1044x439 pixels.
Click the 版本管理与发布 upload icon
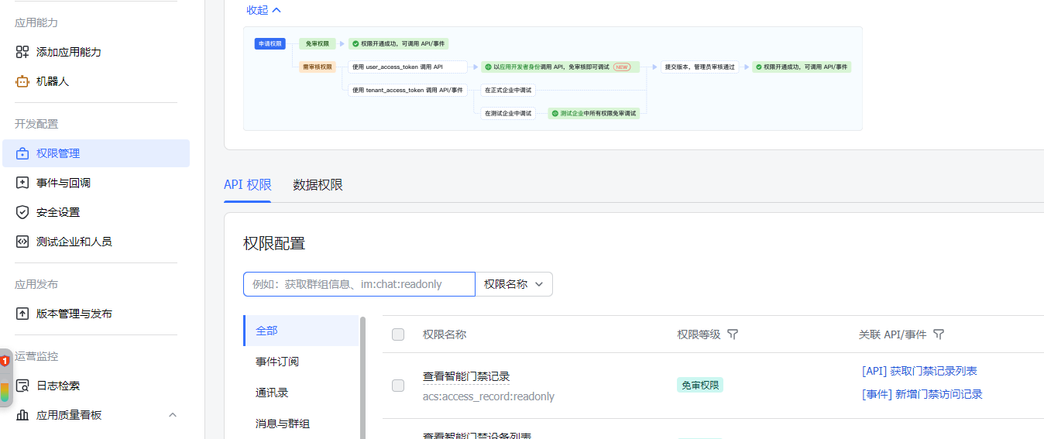tap(22, 314)
